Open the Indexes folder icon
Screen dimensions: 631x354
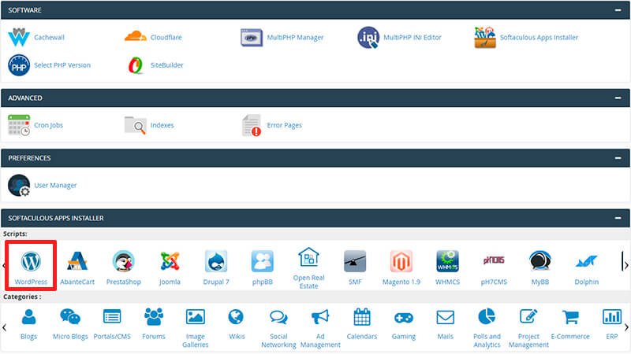(x=135, y=125)
